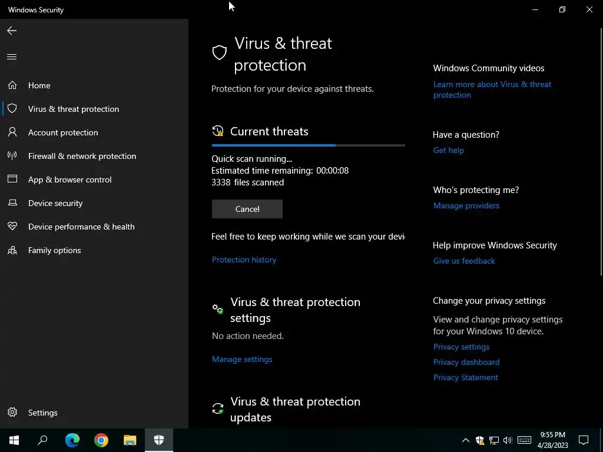Image resolution: width=603 pixels, height=452 pixels.
Task: Click '3338 files scanned' text
Action: coord(248,182)
